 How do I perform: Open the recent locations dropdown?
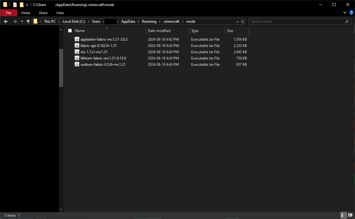click(22, 21)
